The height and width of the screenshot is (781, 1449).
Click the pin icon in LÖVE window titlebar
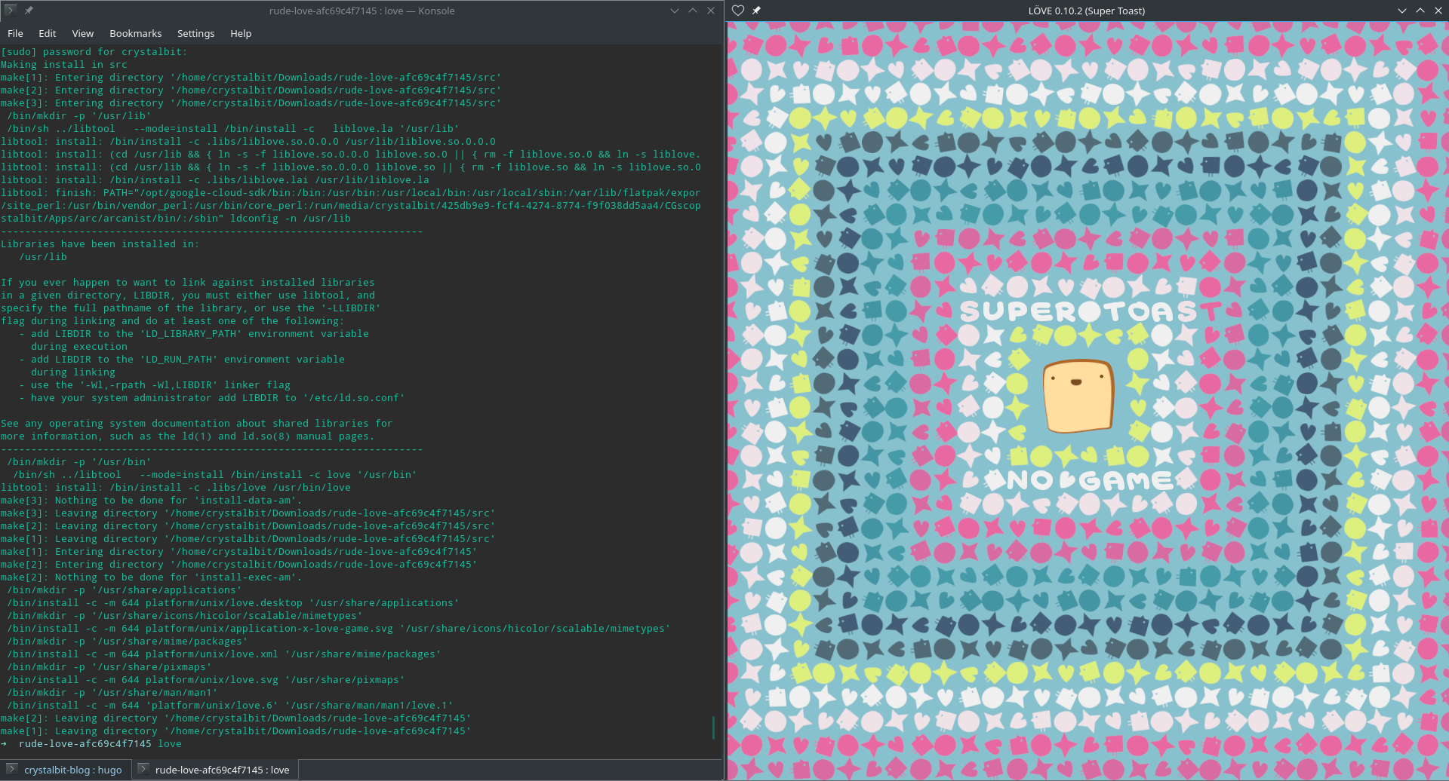pyautogui.click(x=756, y=11)
